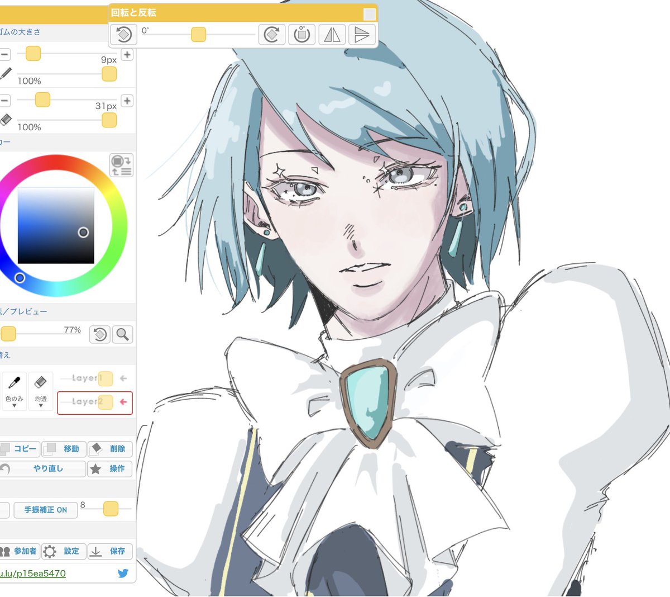Adjust the rotation angle slider handle
The height and width of the screenshot is (597, 670).
(198, 35)
